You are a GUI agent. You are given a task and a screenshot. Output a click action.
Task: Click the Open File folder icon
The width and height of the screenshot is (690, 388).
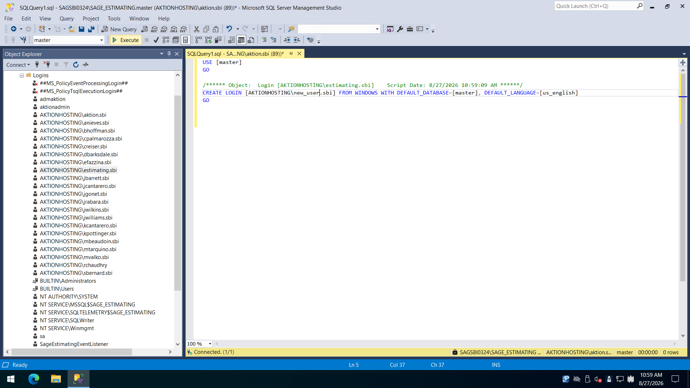pos(72,29)
